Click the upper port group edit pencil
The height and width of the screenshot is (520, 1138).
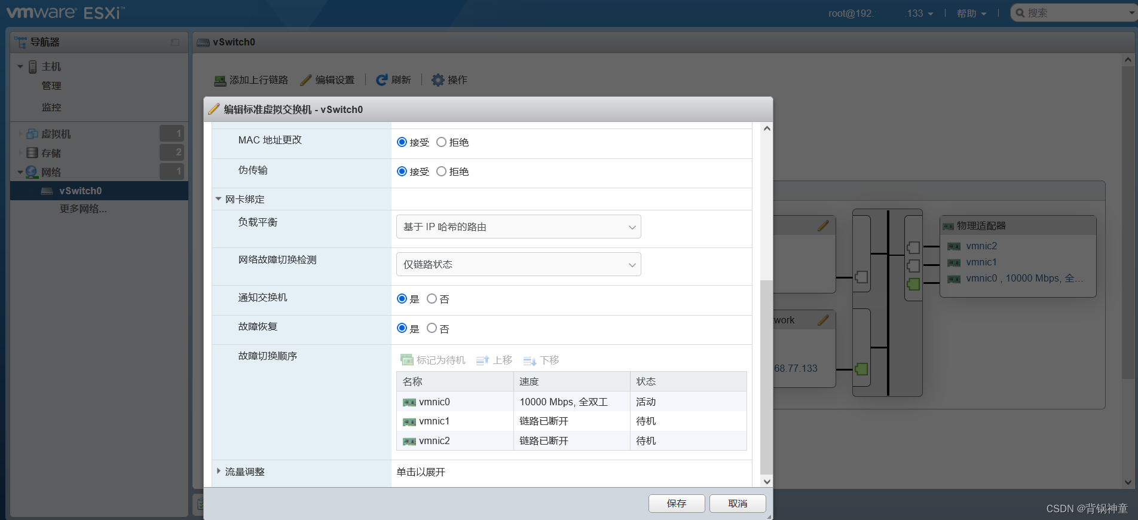pos(823,226)
